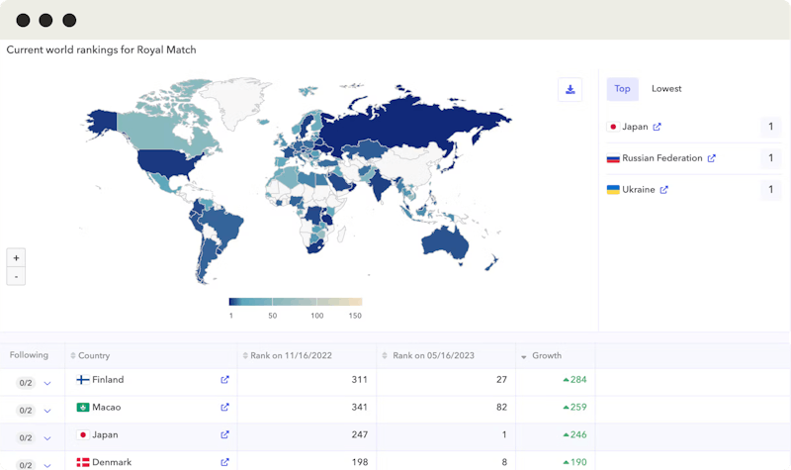This screenshot has width=791, height=470.
Task: Expand the Macao row chevron
Action: 47,411
